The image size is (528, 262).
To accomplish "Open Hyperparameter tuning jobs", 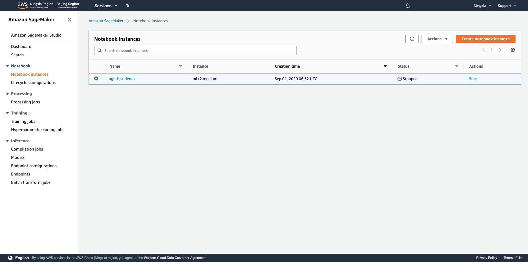I will (38, 130).
